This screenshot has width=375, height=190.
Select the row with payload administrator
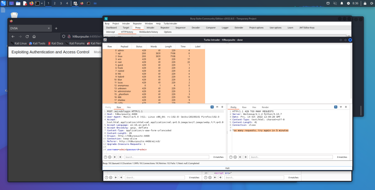(x=154, y=91)
